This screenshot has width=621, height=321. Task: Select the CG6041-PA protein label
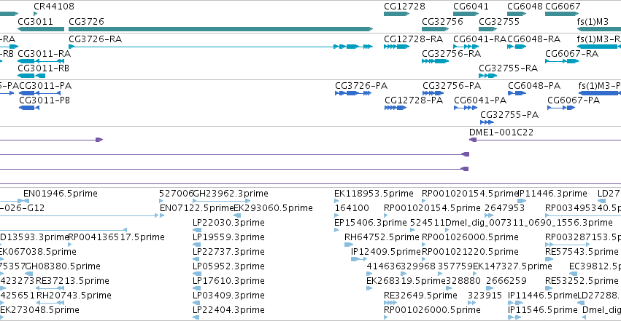click(x=480, y=100)
